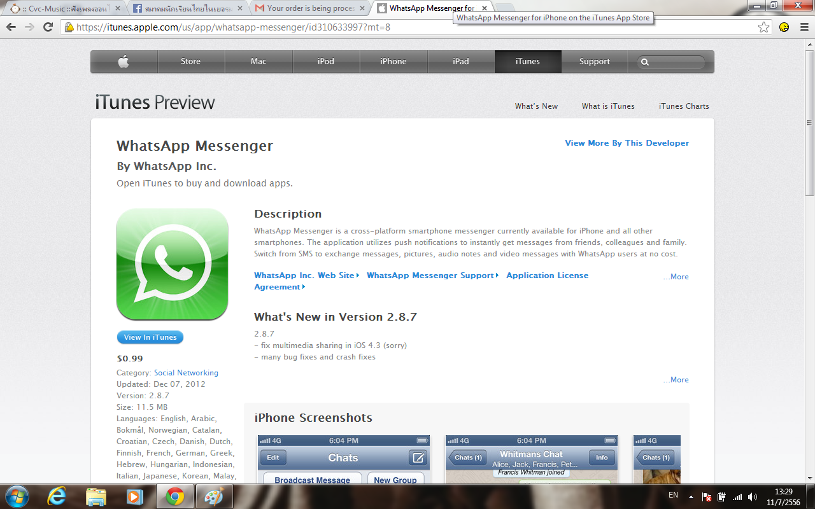Image resolution: width=815 pixels, height=509 pixels.
Task: Click the Chats screenshot thumbnail
Action: [344, 459]
